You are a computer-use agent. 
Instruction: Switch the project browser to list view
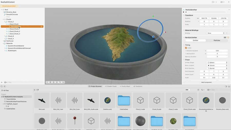pos(198,90)
